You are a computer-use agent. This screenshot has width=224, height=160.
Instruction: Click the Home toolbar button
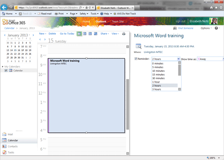(7, 14)
